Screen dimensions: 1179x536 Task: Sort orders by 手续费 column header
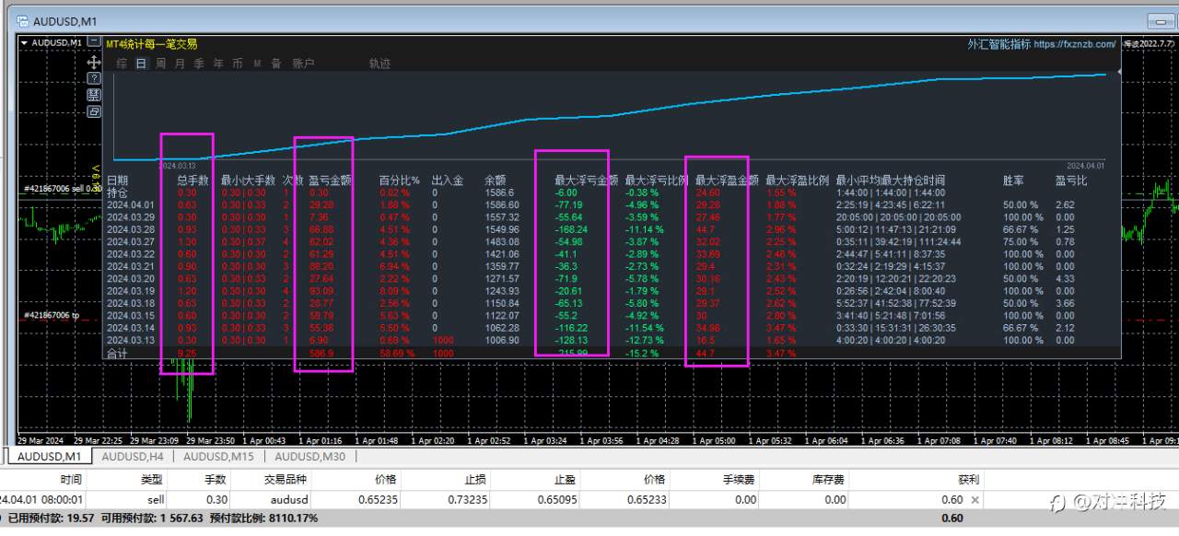tap(740, 479)
